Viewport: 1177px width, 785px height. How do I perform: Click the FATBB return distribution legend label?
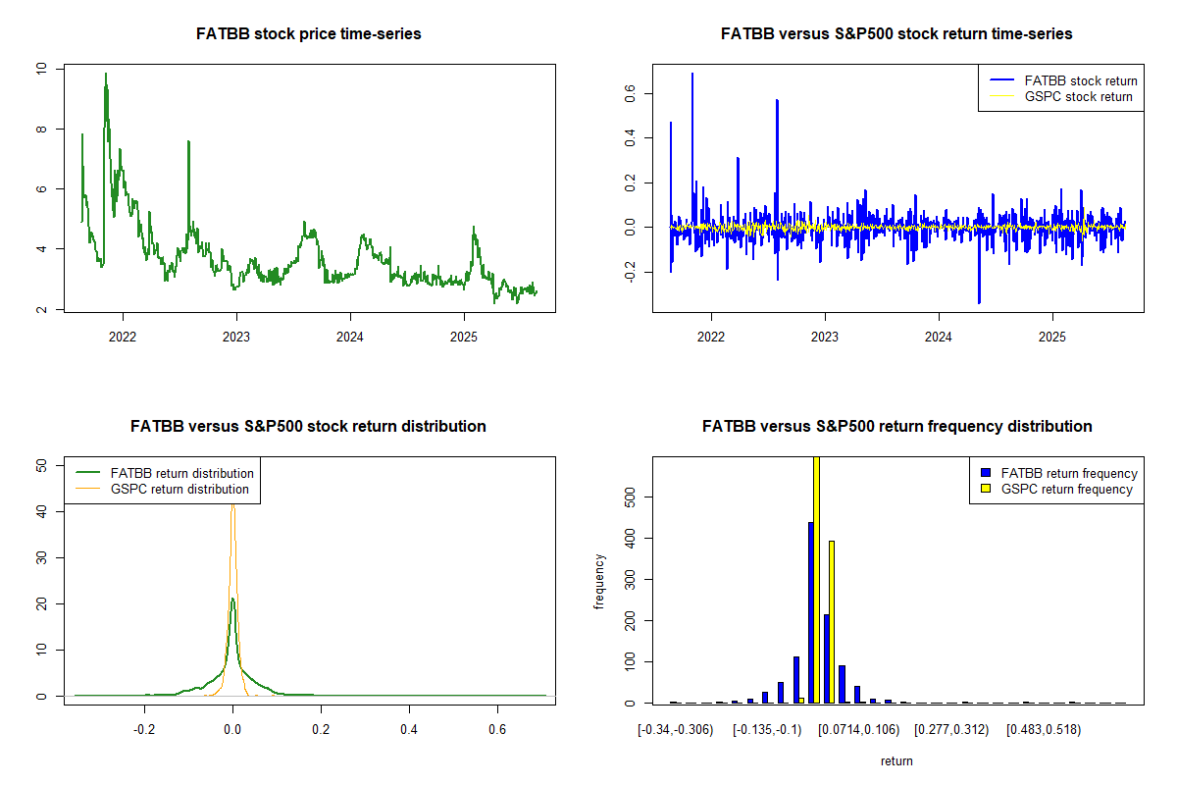tap(181, 473)
